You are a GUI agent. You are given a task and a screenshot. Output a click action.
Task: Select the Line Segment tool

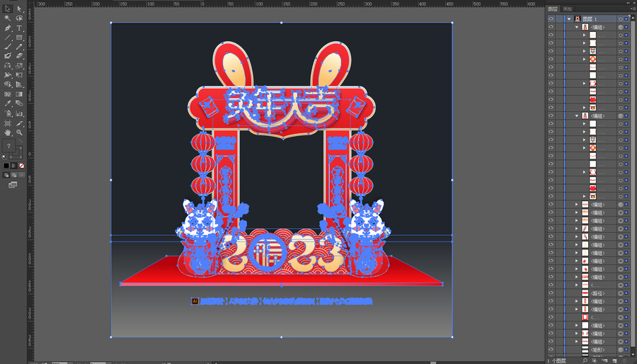8,38
